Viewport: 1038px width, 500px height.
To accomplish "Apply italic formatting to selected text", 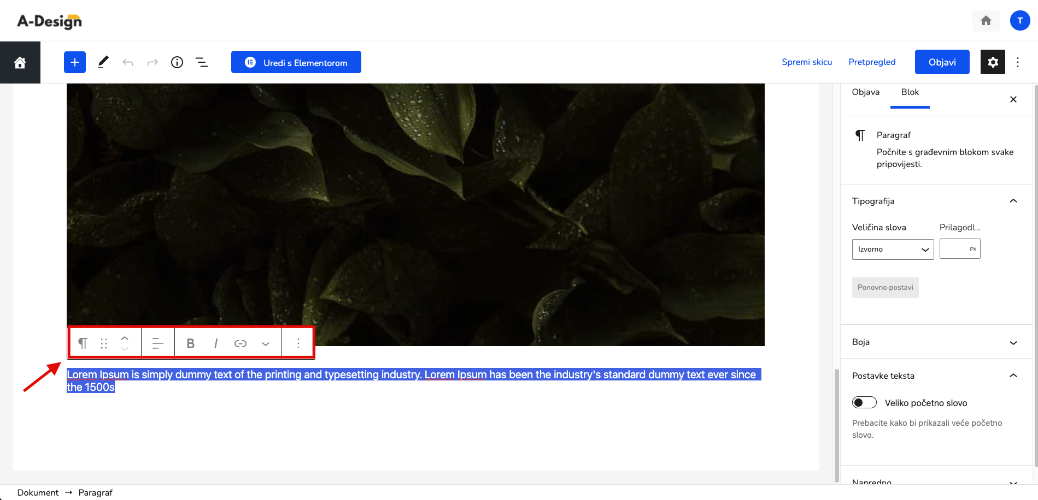I will (216, 343).
